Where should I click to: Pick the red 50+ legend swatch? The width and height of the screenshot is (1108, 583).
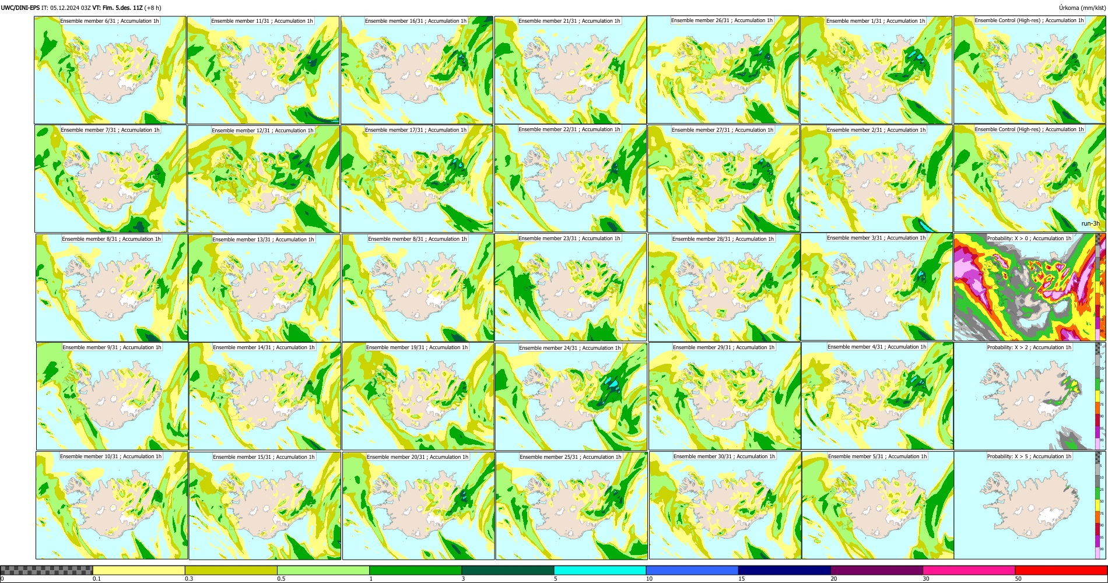(1061, 570)
